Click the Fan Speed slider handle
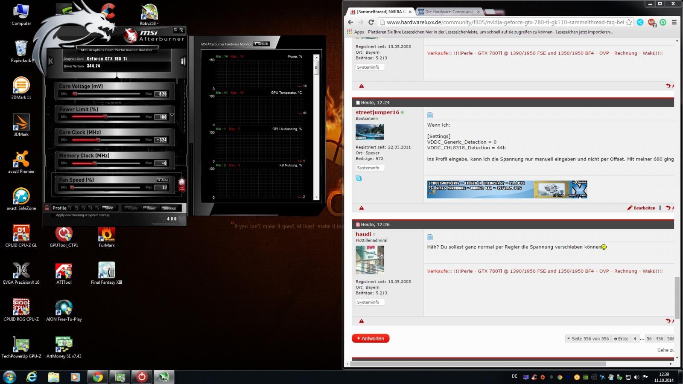Screen dimensions: 683x384 point(72,187)
